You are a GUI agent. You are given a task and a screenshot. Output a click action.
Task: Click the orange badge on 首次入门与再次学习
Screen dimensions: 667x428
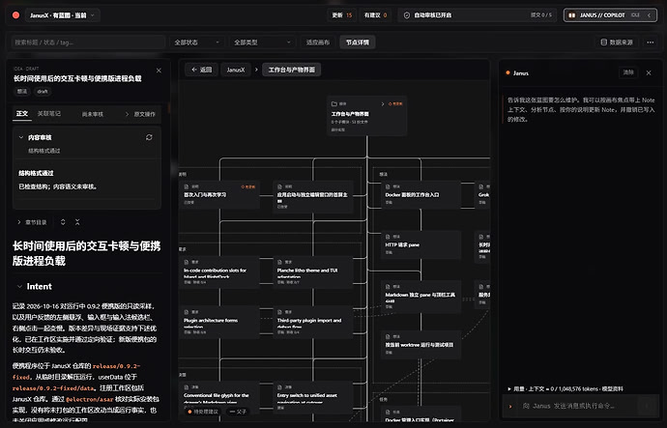click(248, 186)
